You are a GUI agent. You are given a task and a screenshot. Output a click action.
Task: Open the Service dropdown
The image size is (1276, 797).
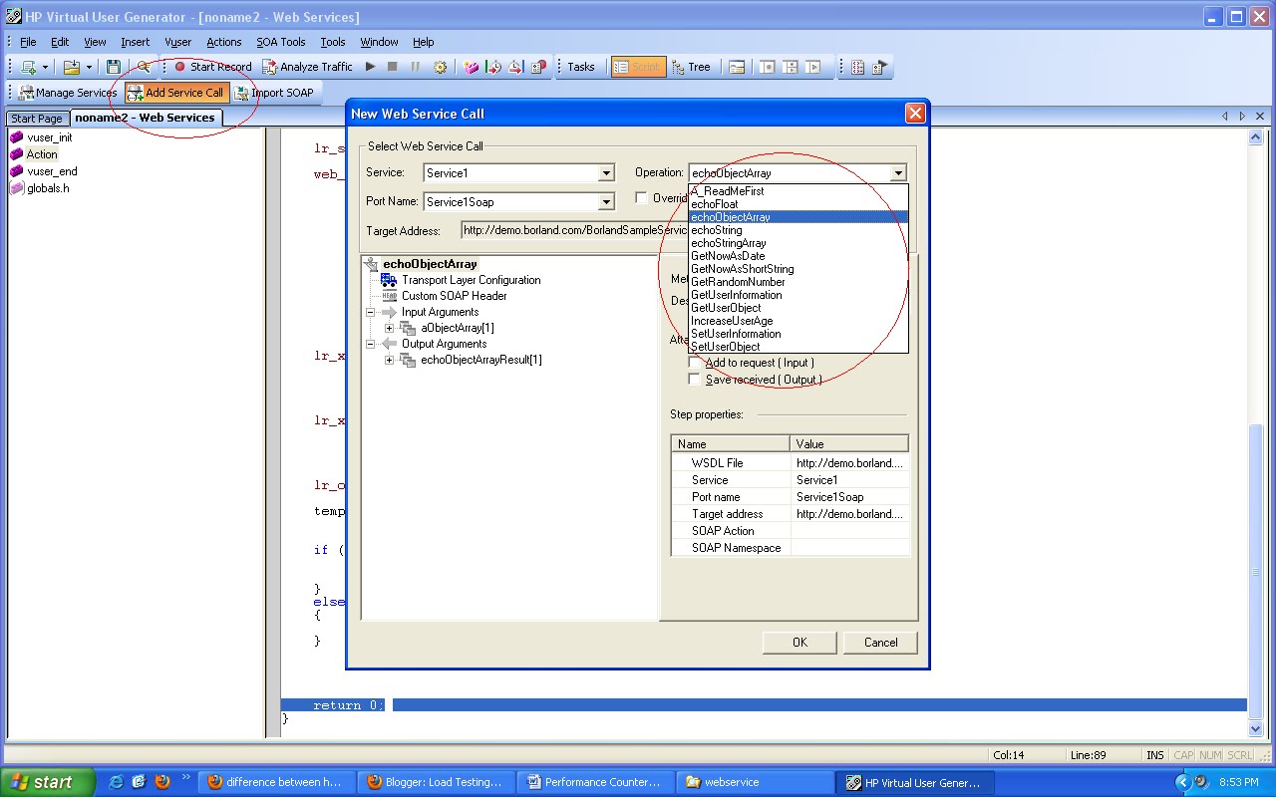pos(606,173)
